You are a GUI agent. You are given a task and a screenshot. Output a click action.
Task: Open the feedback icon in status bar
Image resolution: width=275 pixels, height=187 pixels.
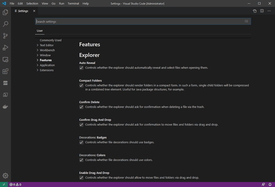(263, 185)
